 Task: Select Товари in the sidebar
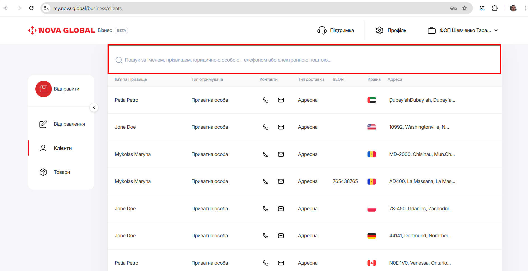[62, 172]
